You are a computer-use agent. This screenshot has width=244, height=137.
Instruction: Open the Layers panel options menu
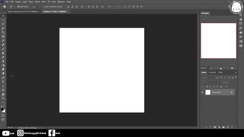236,73
